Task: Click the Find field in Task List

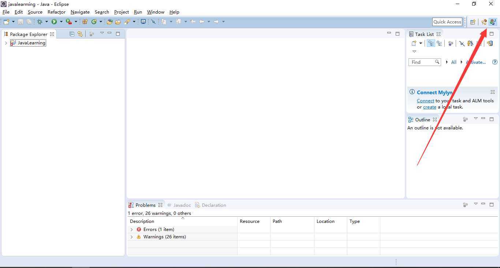Action: (425, 62)
